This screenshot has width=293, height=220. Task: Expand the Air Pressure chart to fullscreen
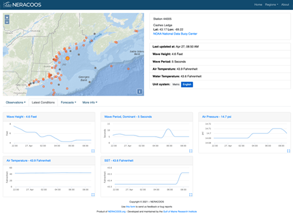[x=288, y=151]
